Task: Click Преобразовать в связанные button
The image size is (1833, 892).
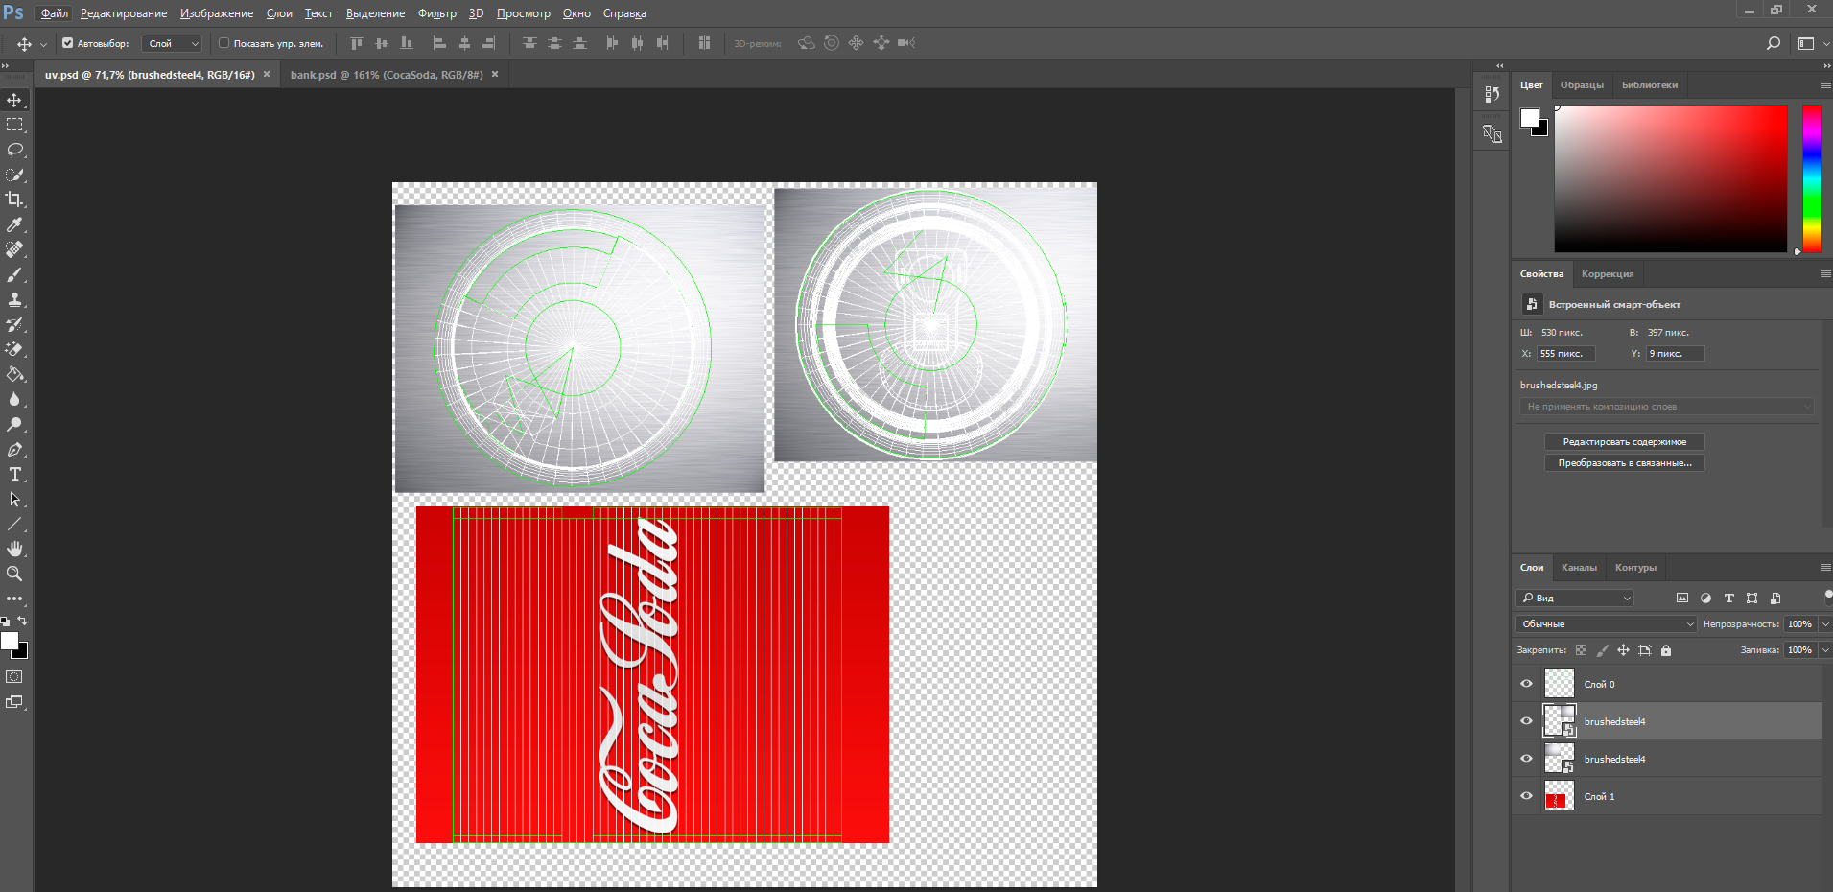Action: point(1624,463)
